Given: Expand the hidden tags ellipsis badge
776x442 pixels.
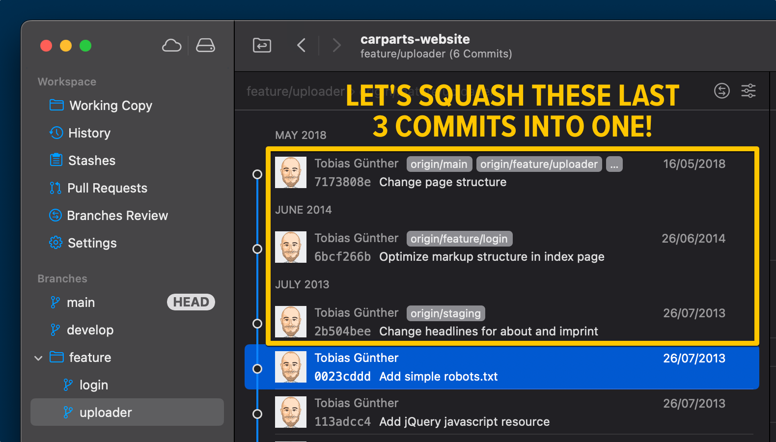Looking at the screenshot, I should (x=614, y=164).
